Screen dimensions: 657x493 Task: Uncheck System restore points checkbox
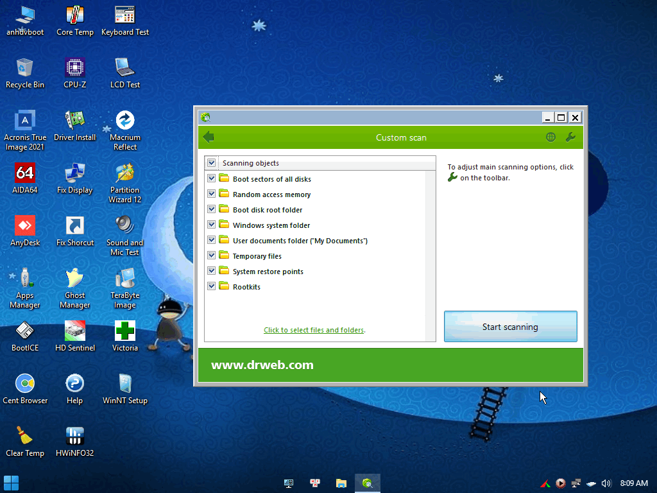click(212, 271)
